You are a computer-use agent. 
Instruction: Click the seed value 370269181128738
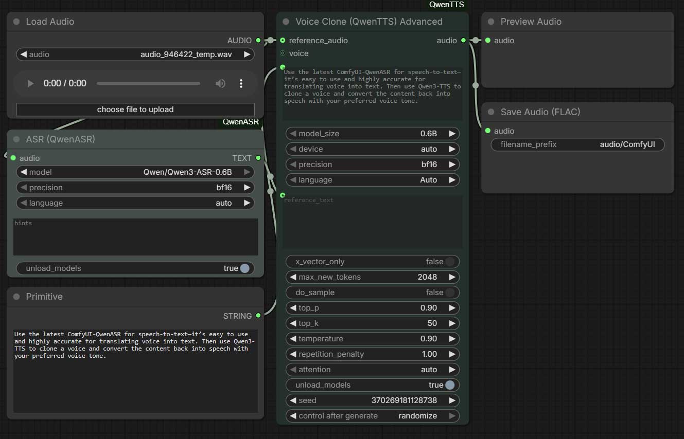tap(404, 400)
